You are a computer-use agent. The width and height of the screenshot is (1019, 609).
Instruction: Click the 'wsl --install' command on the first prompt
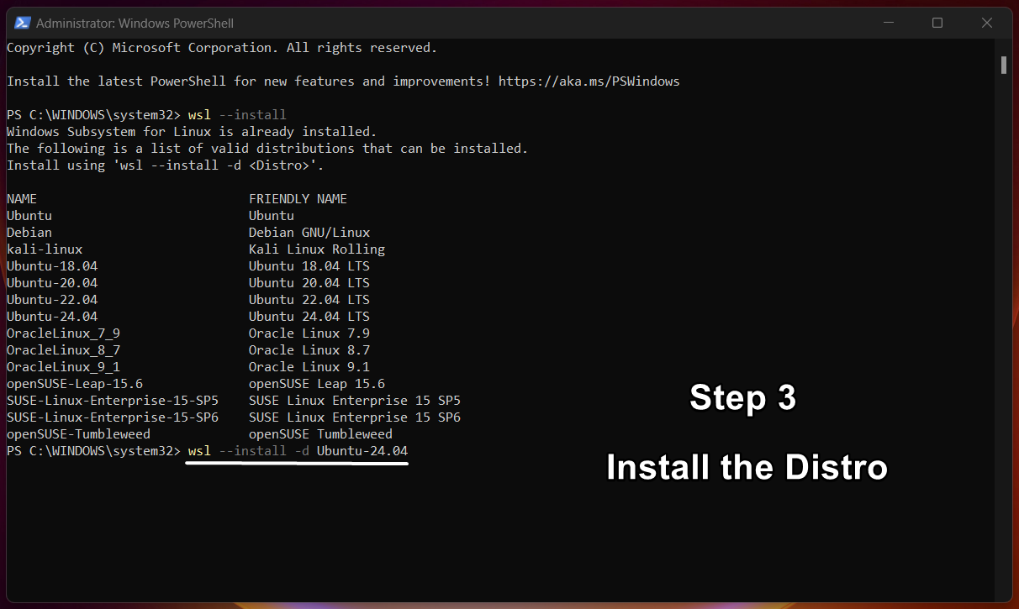click(x=238, y=115)
